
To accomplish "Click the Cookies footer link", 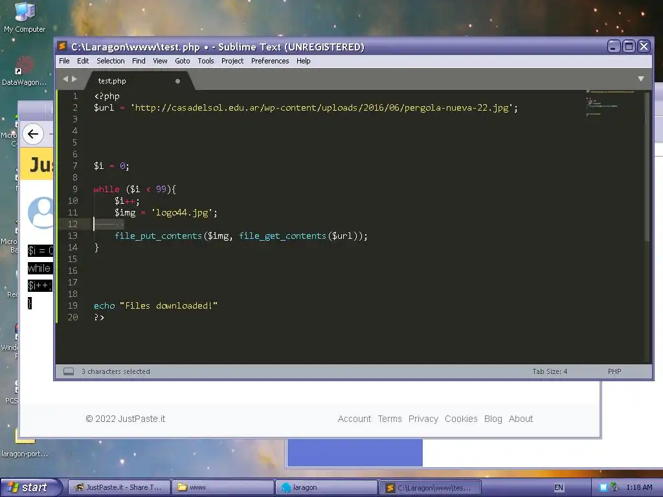I will coord(461,419).
